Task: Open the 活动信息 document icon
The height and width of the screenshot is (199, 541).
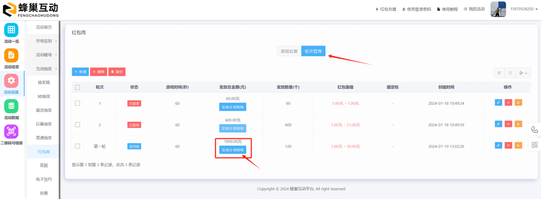Action: coord(11,55)
